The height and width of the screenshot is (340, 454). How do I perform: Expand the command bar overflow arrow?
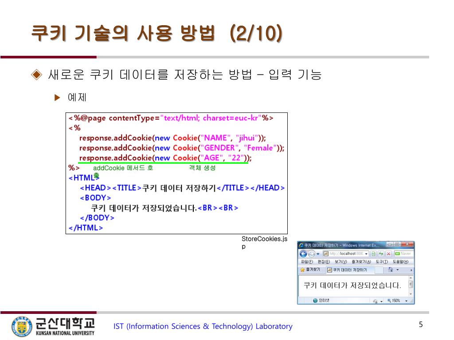click(x=411, y=270)
